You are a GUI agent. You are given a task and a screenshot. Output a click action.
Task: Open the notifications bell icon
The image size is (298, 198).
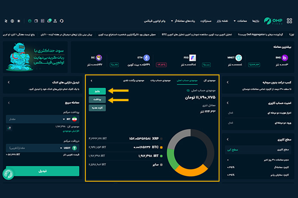click(x=49, y=21)
